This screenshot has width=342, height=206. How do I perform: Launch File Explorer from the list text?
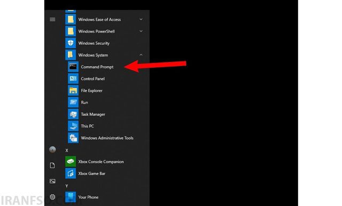[x=91, y=91]
